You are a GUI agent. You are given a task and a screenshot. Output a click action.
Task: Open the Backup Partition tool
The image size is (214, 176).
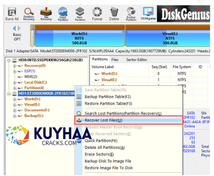tap(131, 14)
